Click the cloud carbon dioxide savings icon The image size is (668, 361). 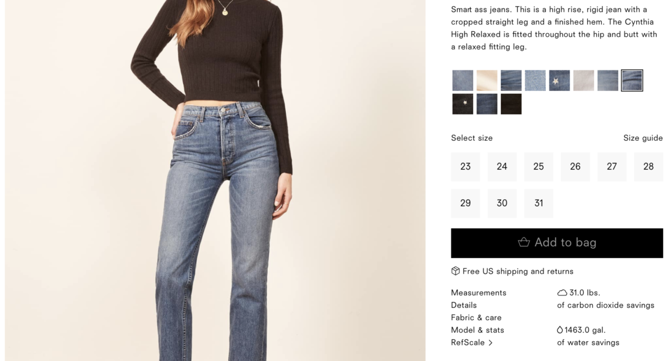pyautogui.click(x=562, y=292)
